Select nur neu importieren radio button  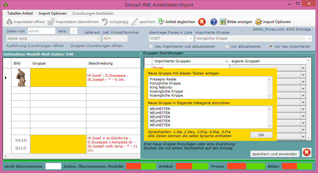[x=271, y=46]
